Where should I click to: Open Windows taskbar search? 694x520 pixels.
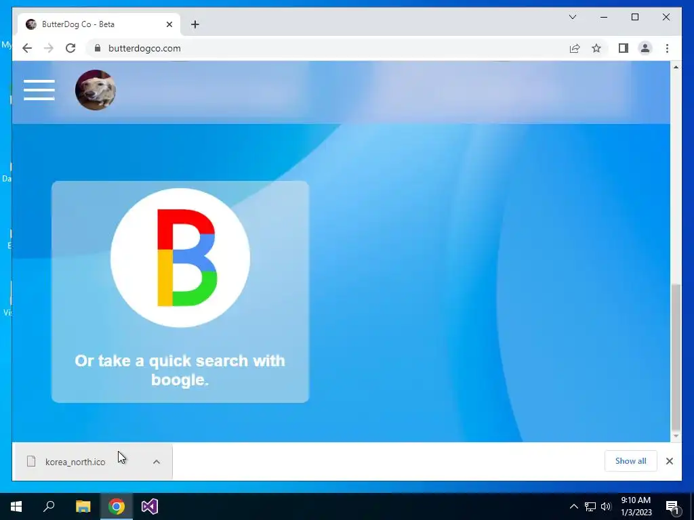coord(49,506)
